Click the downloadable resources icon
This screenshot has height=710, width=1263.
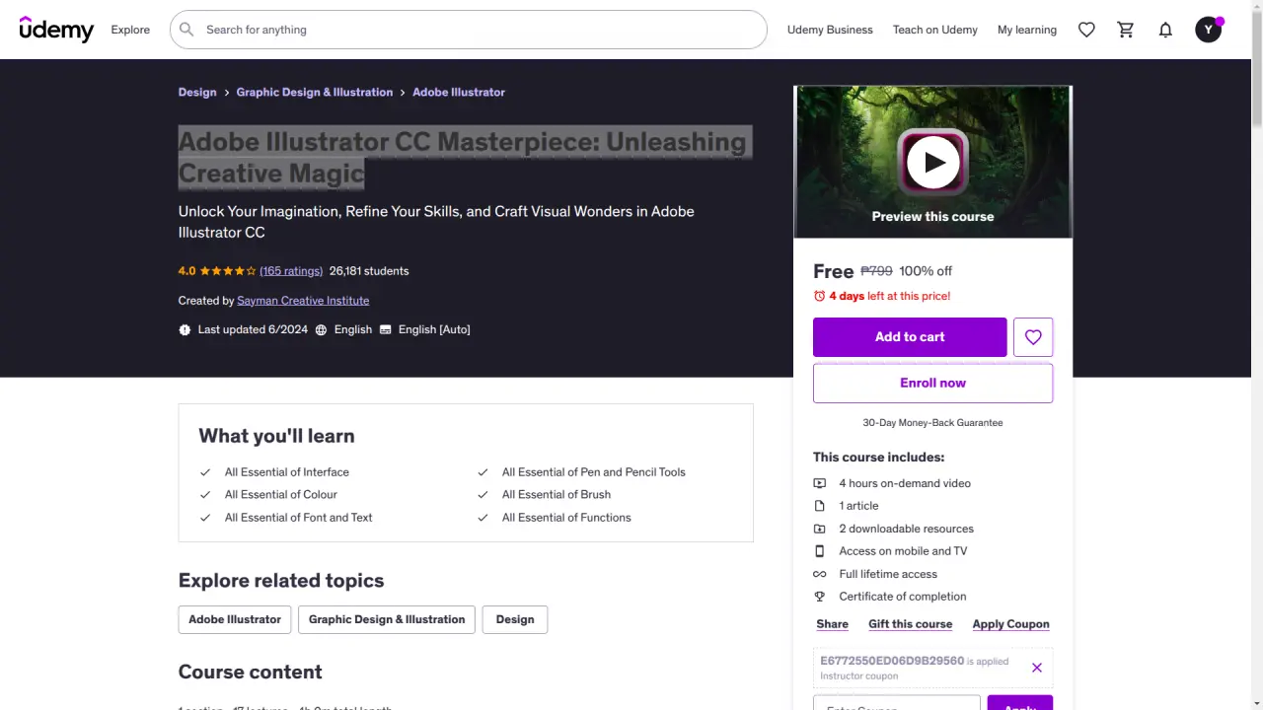[x=819, y=529]
